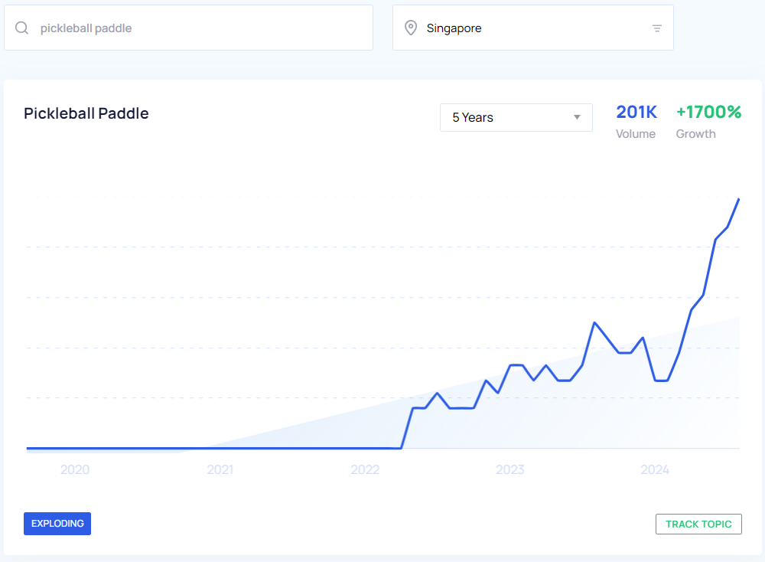Select the 2021 label on the timeline
The width and height of the screenshot is (765, 562).
click(220, 469)
